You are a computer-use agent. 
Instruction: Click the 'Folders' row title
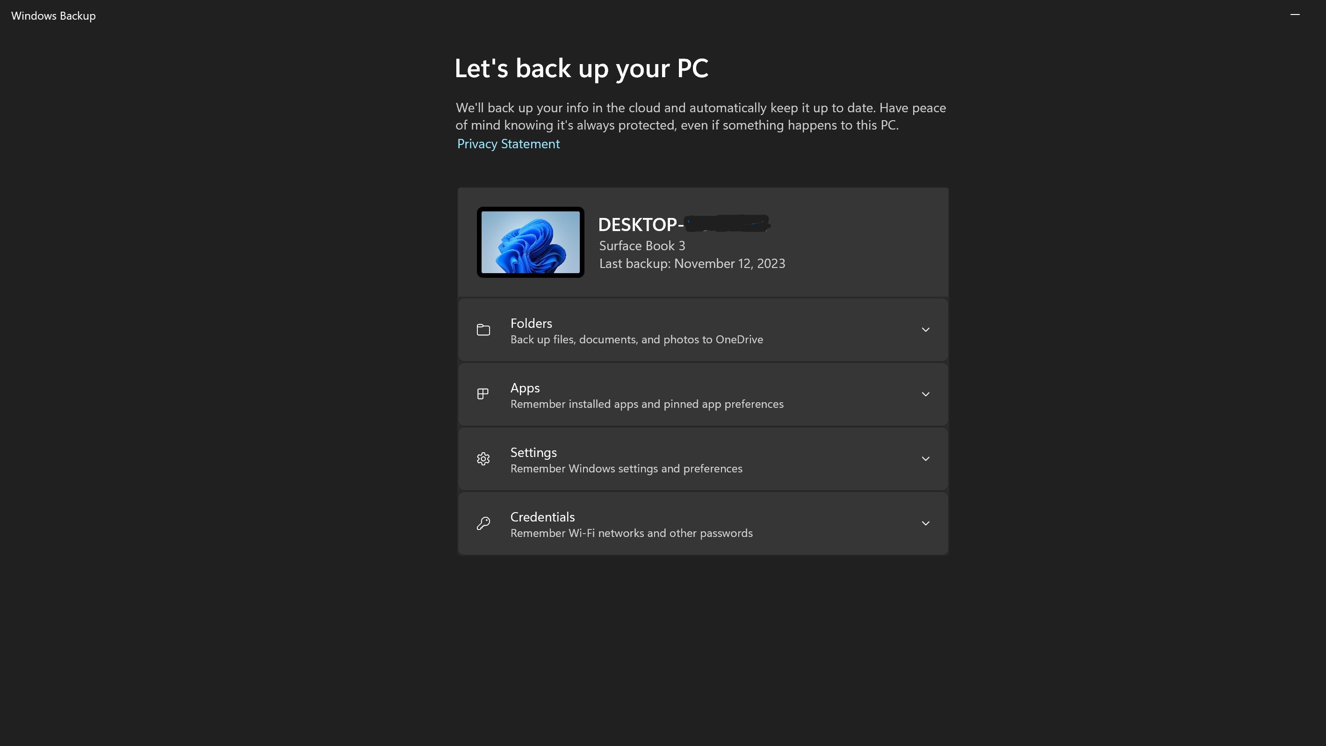(531, 323)
